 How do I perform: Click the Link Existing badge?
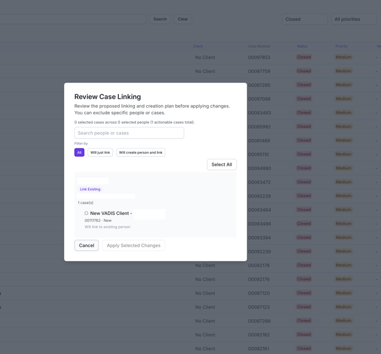(90, 189)
